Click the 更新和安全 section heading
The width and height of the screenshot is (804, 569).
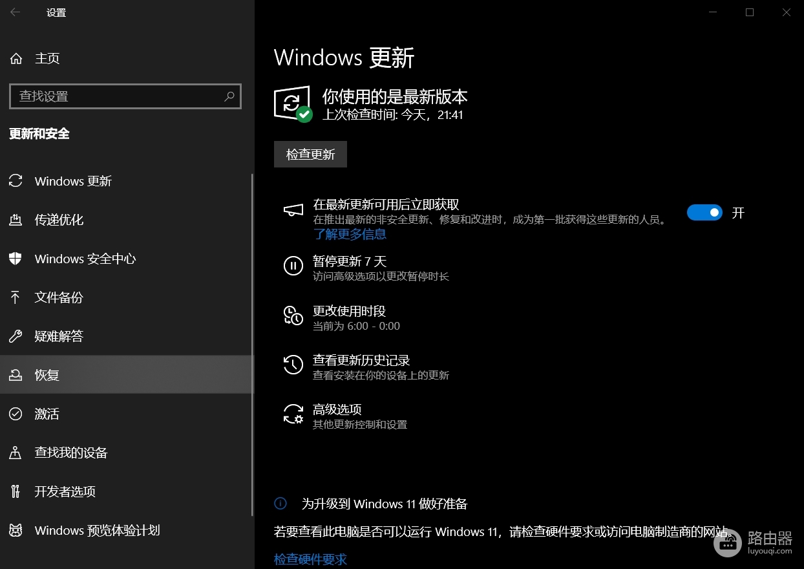click(x=39, y=134)
